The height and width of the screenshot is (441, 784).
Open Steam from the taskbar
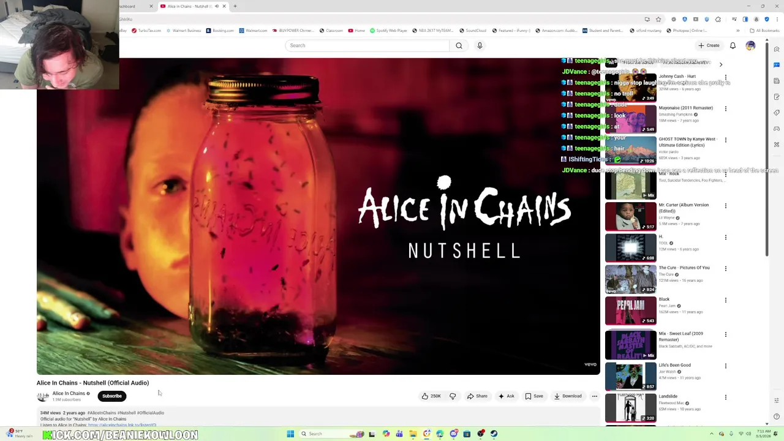(x=494, y=434)
